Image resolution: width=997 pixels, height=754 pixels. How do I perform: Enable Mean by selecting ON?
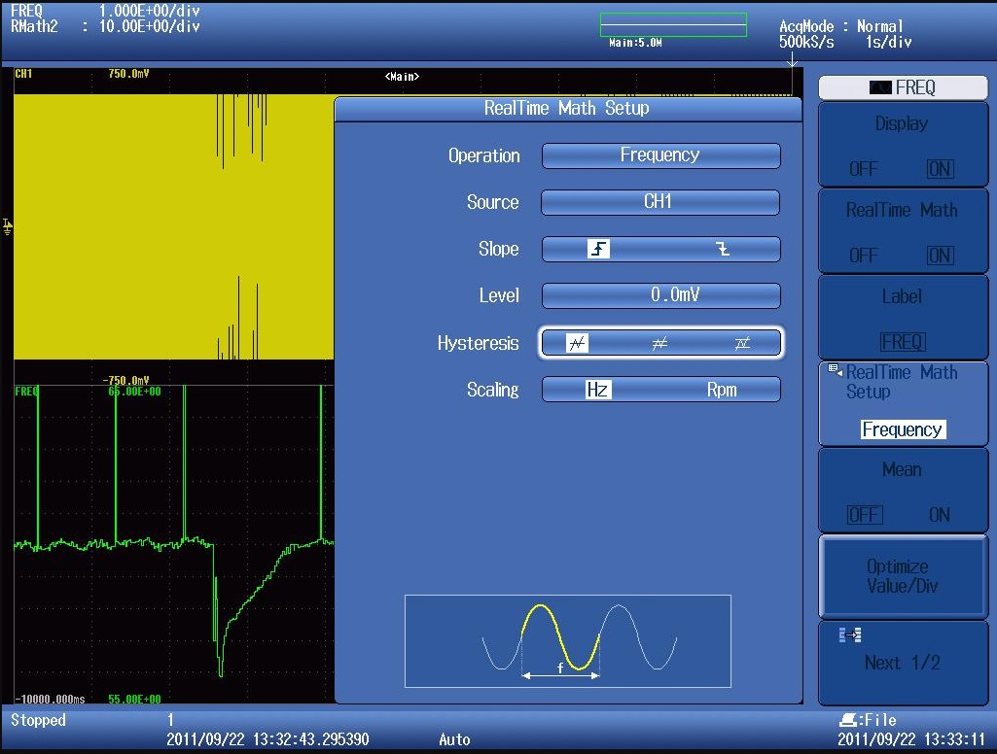pos(940,515)
